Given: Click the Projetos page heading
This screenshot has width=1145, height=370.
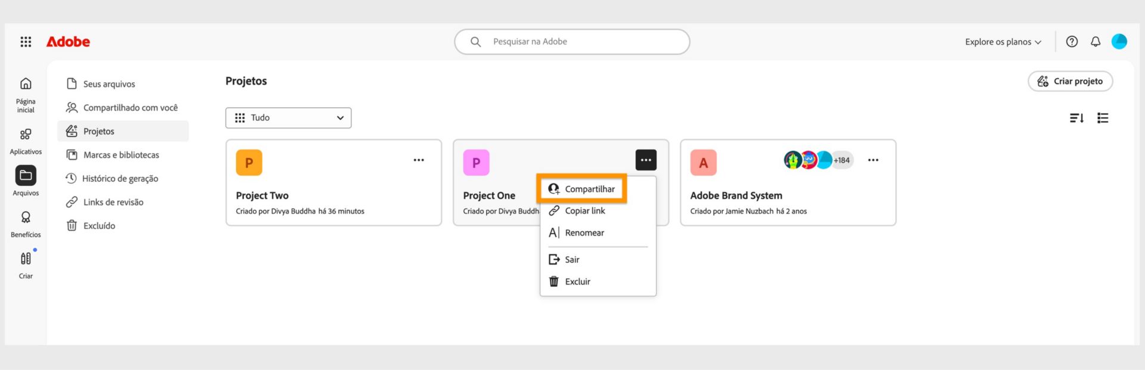Looking at the screenshot, I should click(246, 81).
